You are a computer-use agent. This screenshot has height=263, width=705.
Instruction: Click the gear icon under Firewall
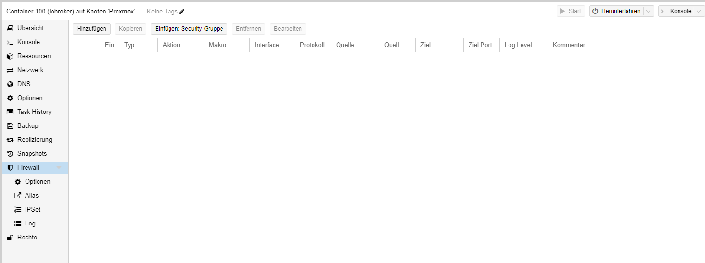(18, 182)
